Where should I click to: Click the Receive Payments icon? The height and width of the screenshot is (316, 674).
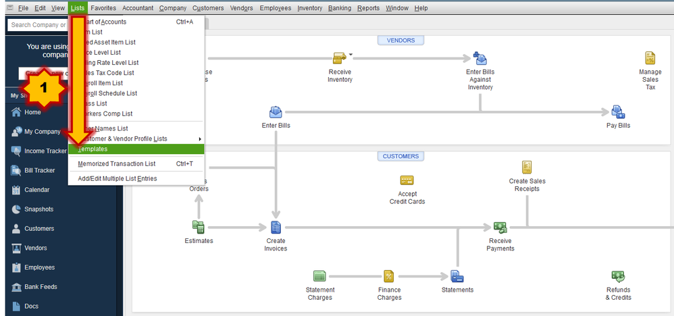point(500,227)
